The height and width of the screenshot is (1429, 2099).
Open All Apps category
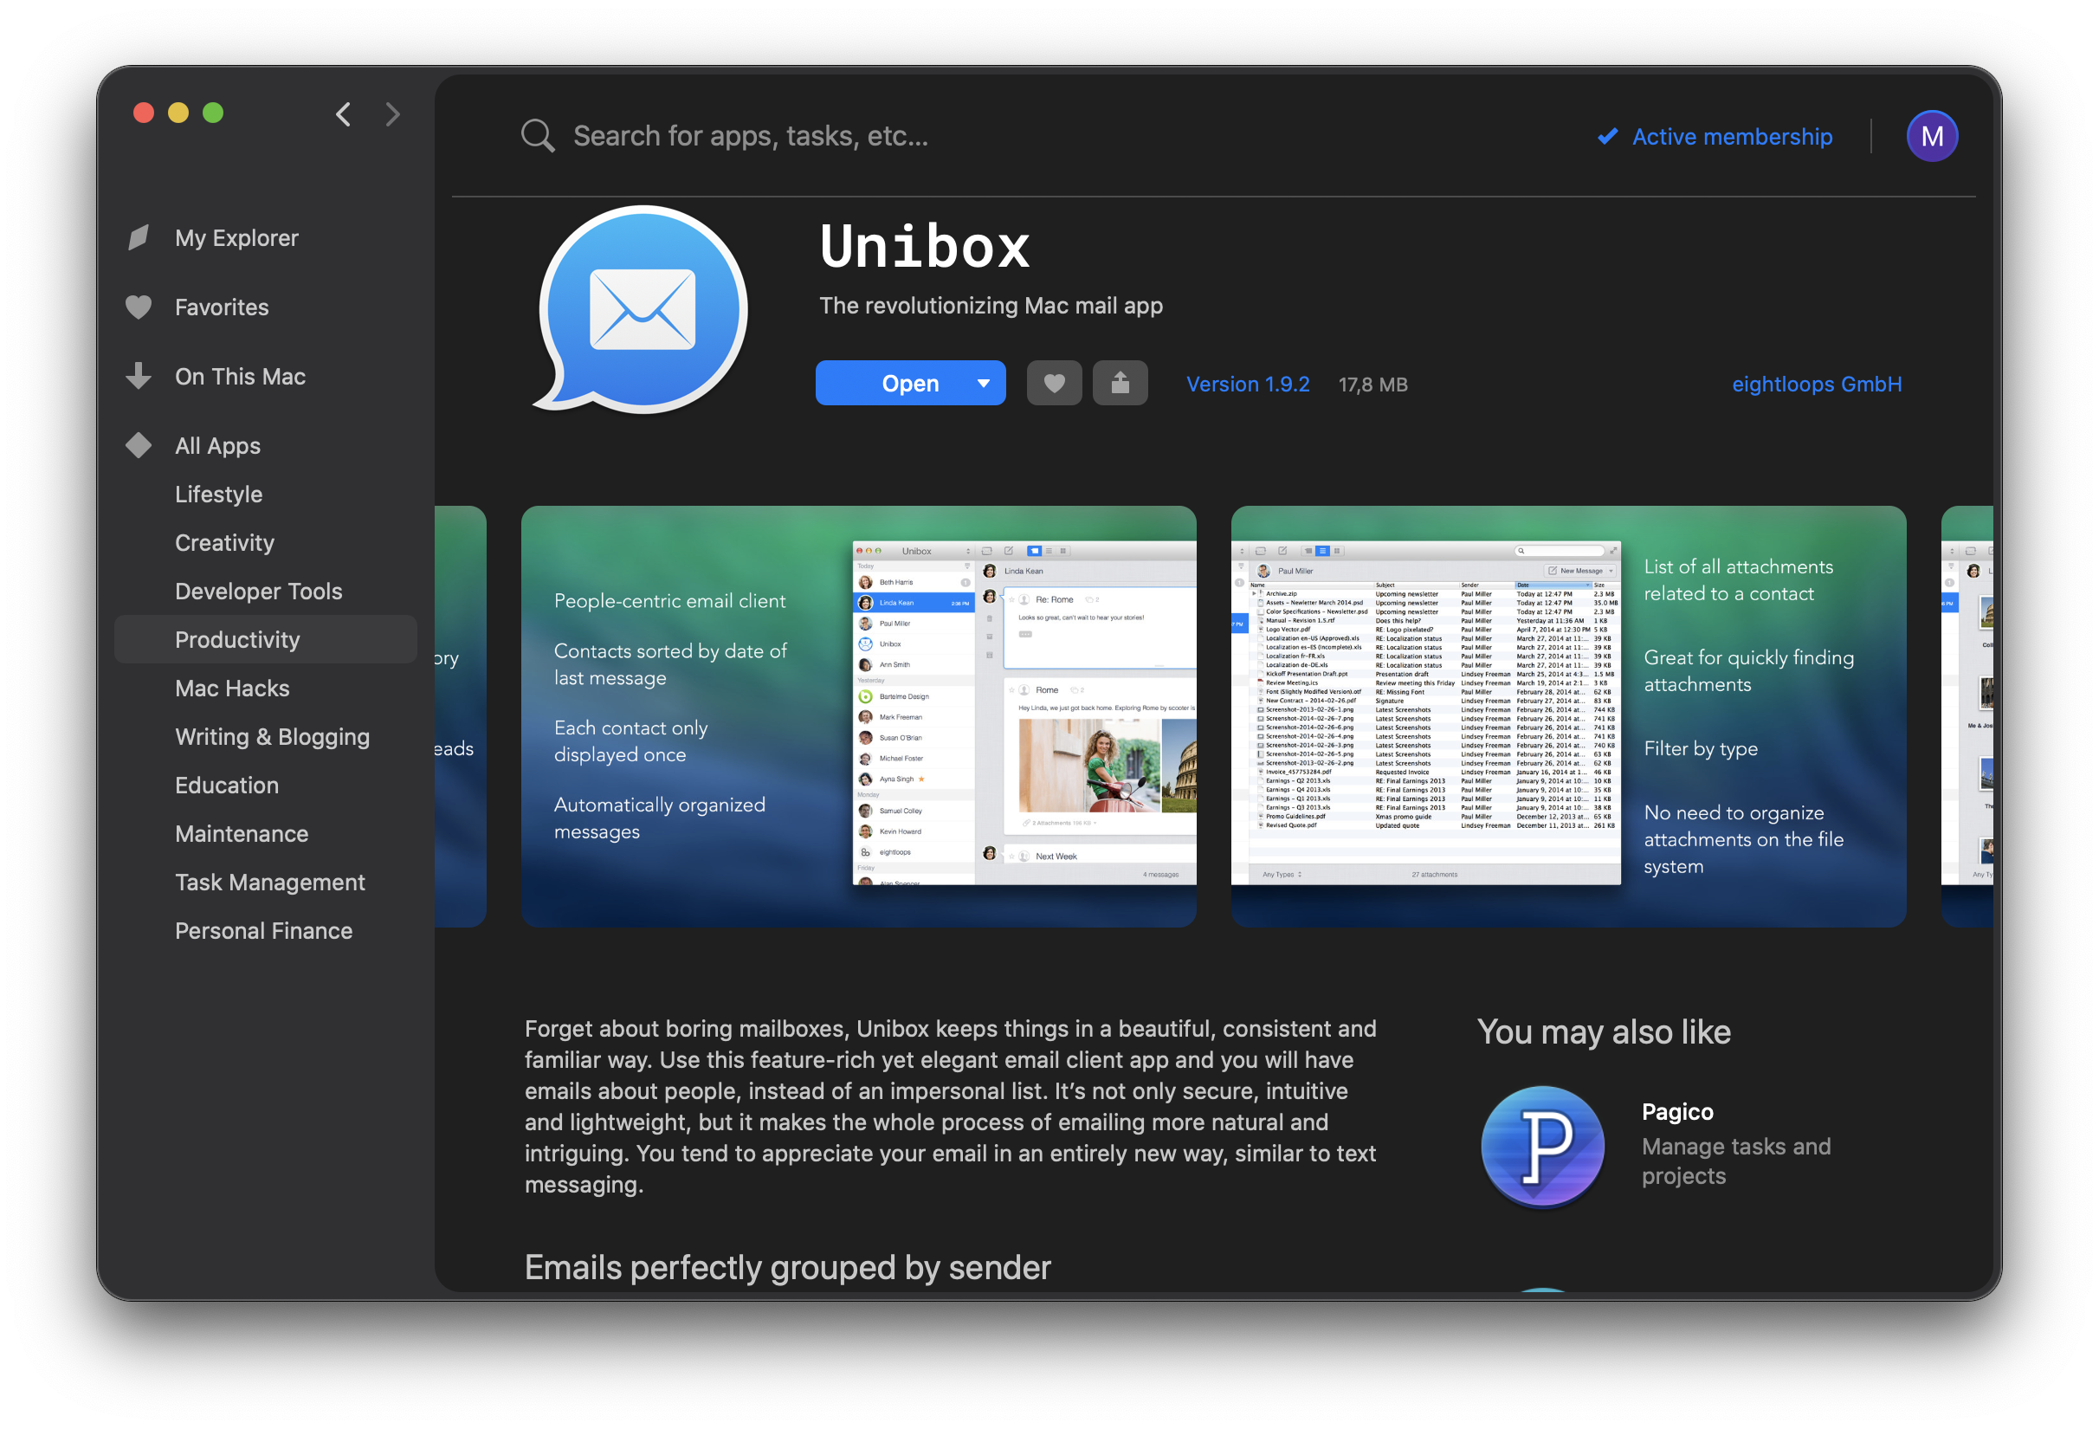point(217,445)
